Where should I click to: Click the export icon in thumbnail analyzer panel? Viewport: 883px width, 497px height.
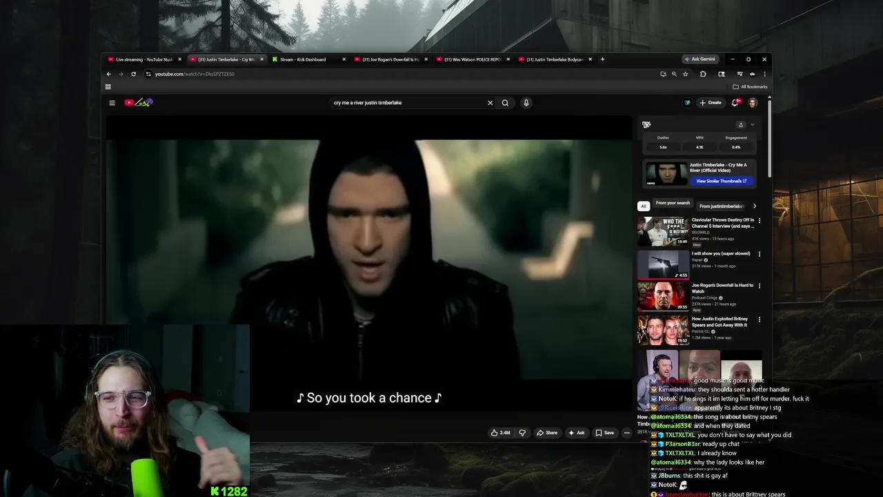(x=741, y=125)
